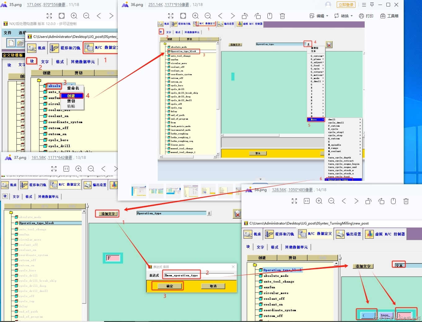
Task: Open the 工具箱 toolbox
Action: [389, 16]
